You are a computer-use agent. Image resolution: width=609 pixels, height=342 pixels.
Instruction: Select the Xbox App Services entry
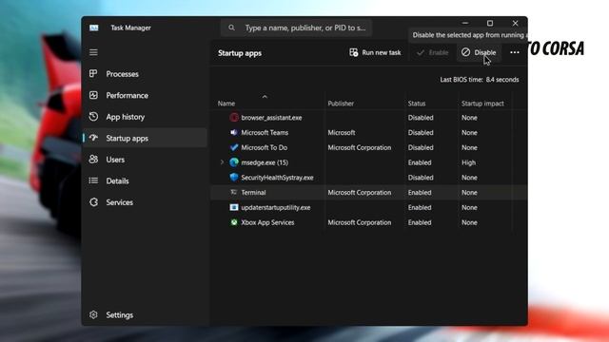point(267,222)
